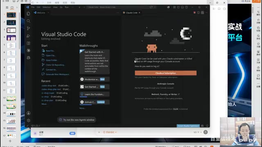The width and height of the screenshot is (262, 147).
Task: Open the Run and Debug view
Action: click(28, 36)
